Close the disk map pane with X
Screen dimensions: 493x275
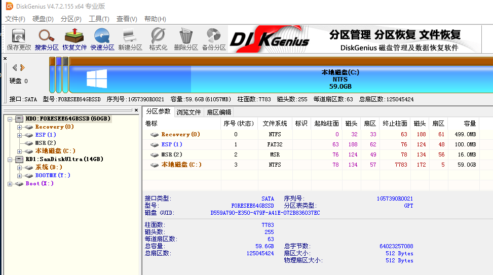pyautogui.click(x=5, y=58)
